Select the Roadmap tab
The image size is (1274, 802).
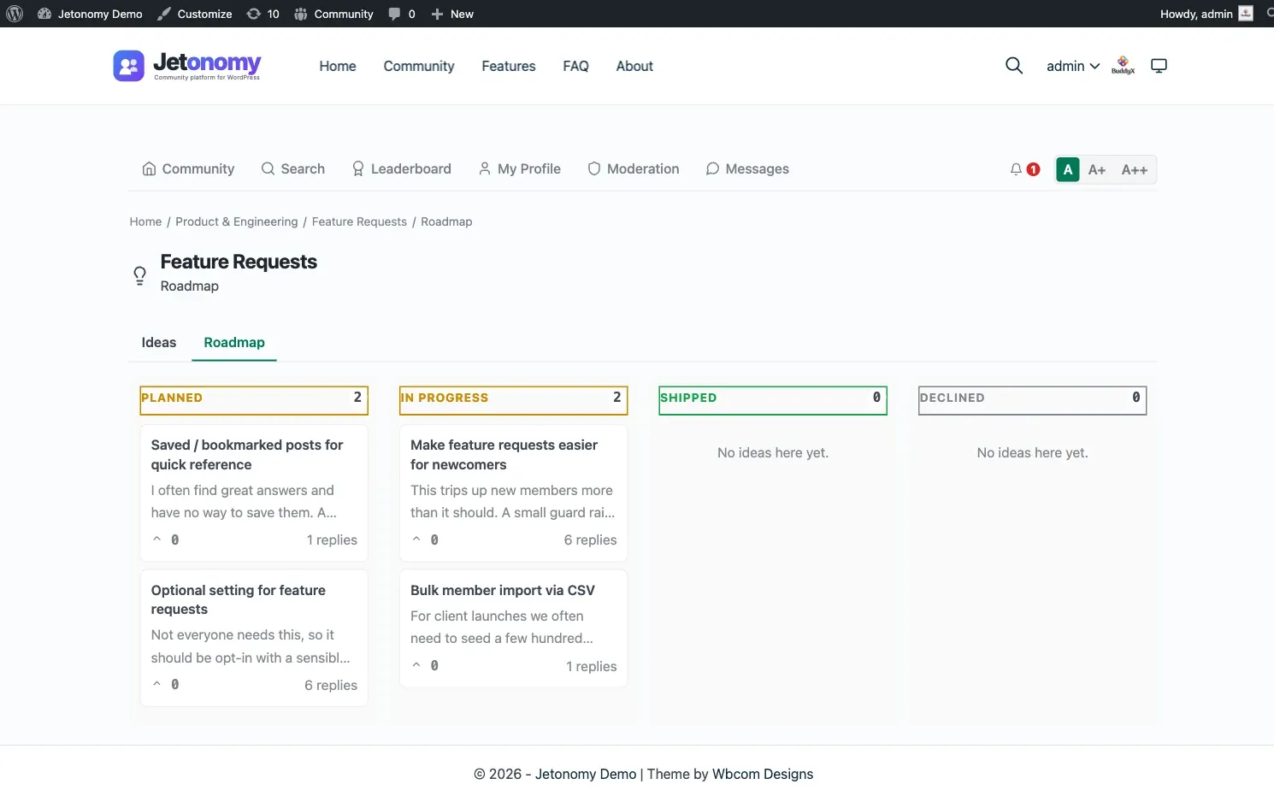tap(234, 342)
